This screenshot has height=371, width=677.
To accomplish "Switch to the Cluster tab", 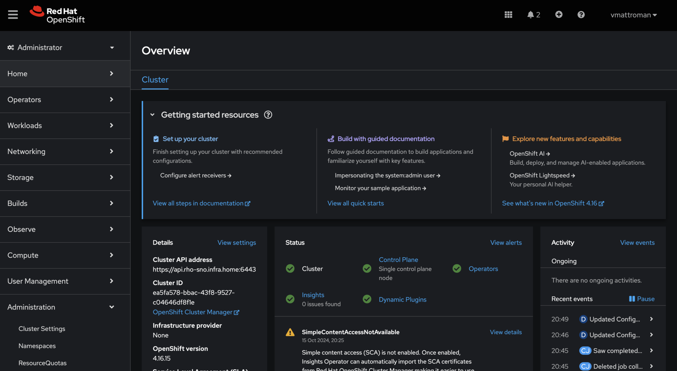I will coord(155,80).
